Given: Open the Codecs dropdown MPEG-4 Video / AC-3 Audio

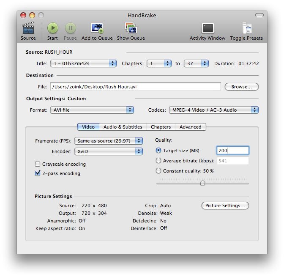Looking at the screenshot, I should [x=214, y=110].
